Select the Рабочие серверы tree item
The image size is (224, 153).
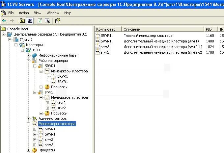click(53, 61)
